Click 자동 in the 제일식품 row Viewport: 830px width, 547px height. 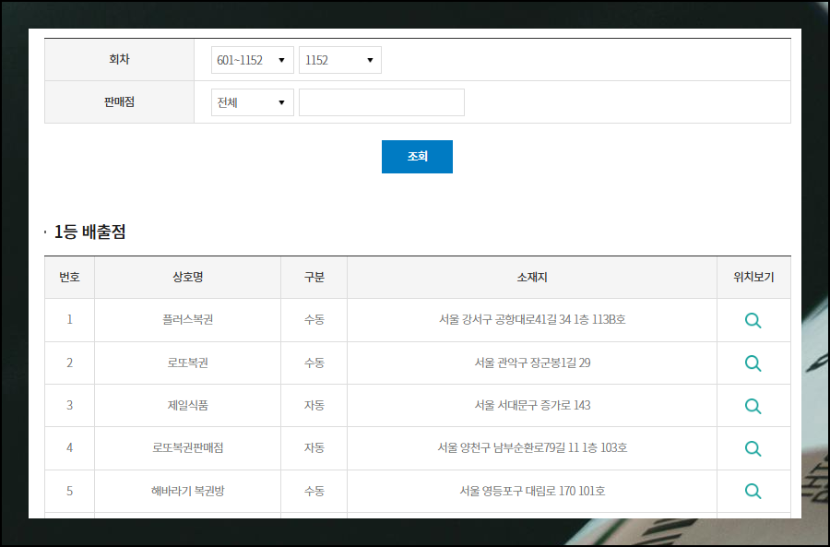pos(314,405)
